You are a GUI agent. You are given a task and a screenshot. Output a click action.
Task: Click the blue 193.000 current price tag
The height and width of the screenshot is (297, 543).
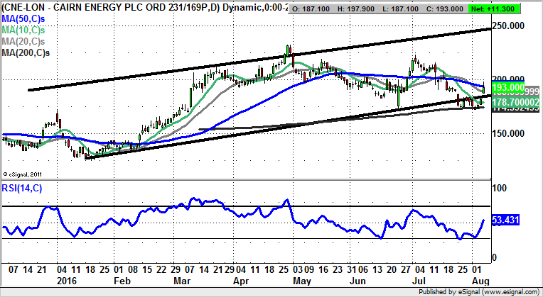(x=510, y=87)
